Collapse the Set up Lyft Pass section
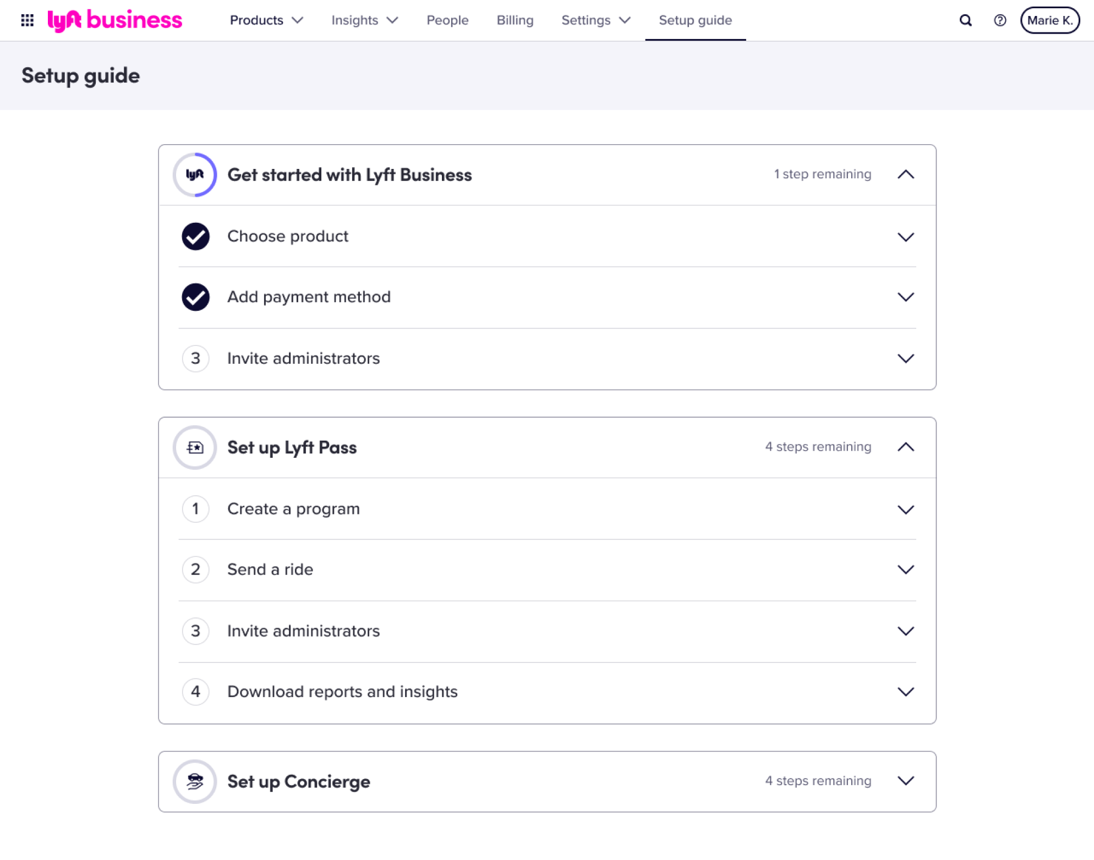This screenshot has height=860, width=1094. [x=905, y=447]
